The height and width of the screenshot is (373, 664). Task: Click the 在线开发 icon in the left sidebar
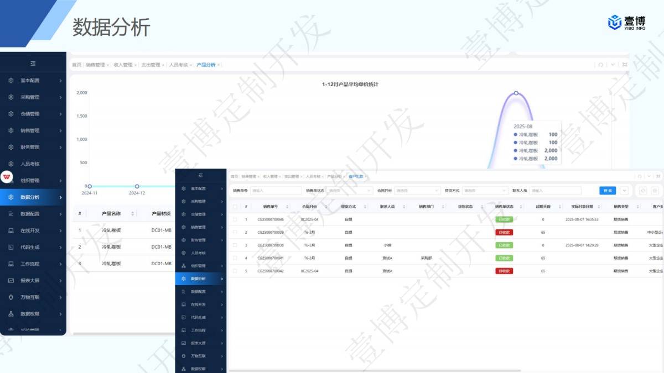point(11,230)
